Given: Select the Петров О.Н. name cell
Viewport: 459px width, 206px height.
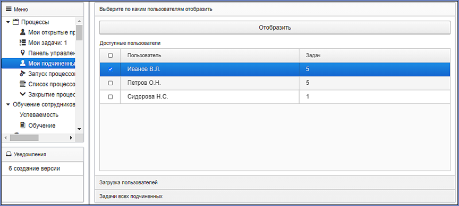Looking at the screenshot, I should (210, 83).
